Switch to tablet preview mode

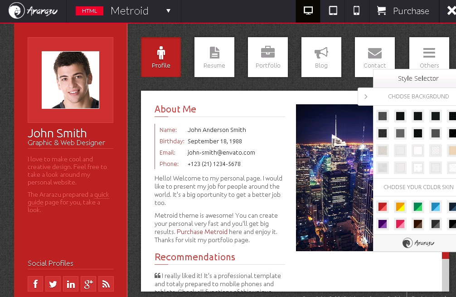click(x=333, y=11)
